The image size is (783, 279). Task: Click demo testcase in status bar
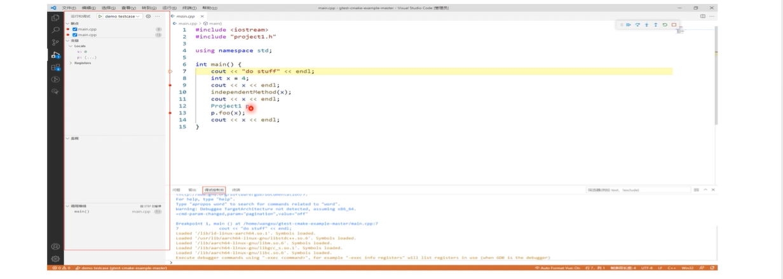121,268
